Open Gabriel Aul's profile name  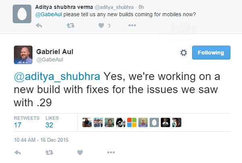coord(54,52)
